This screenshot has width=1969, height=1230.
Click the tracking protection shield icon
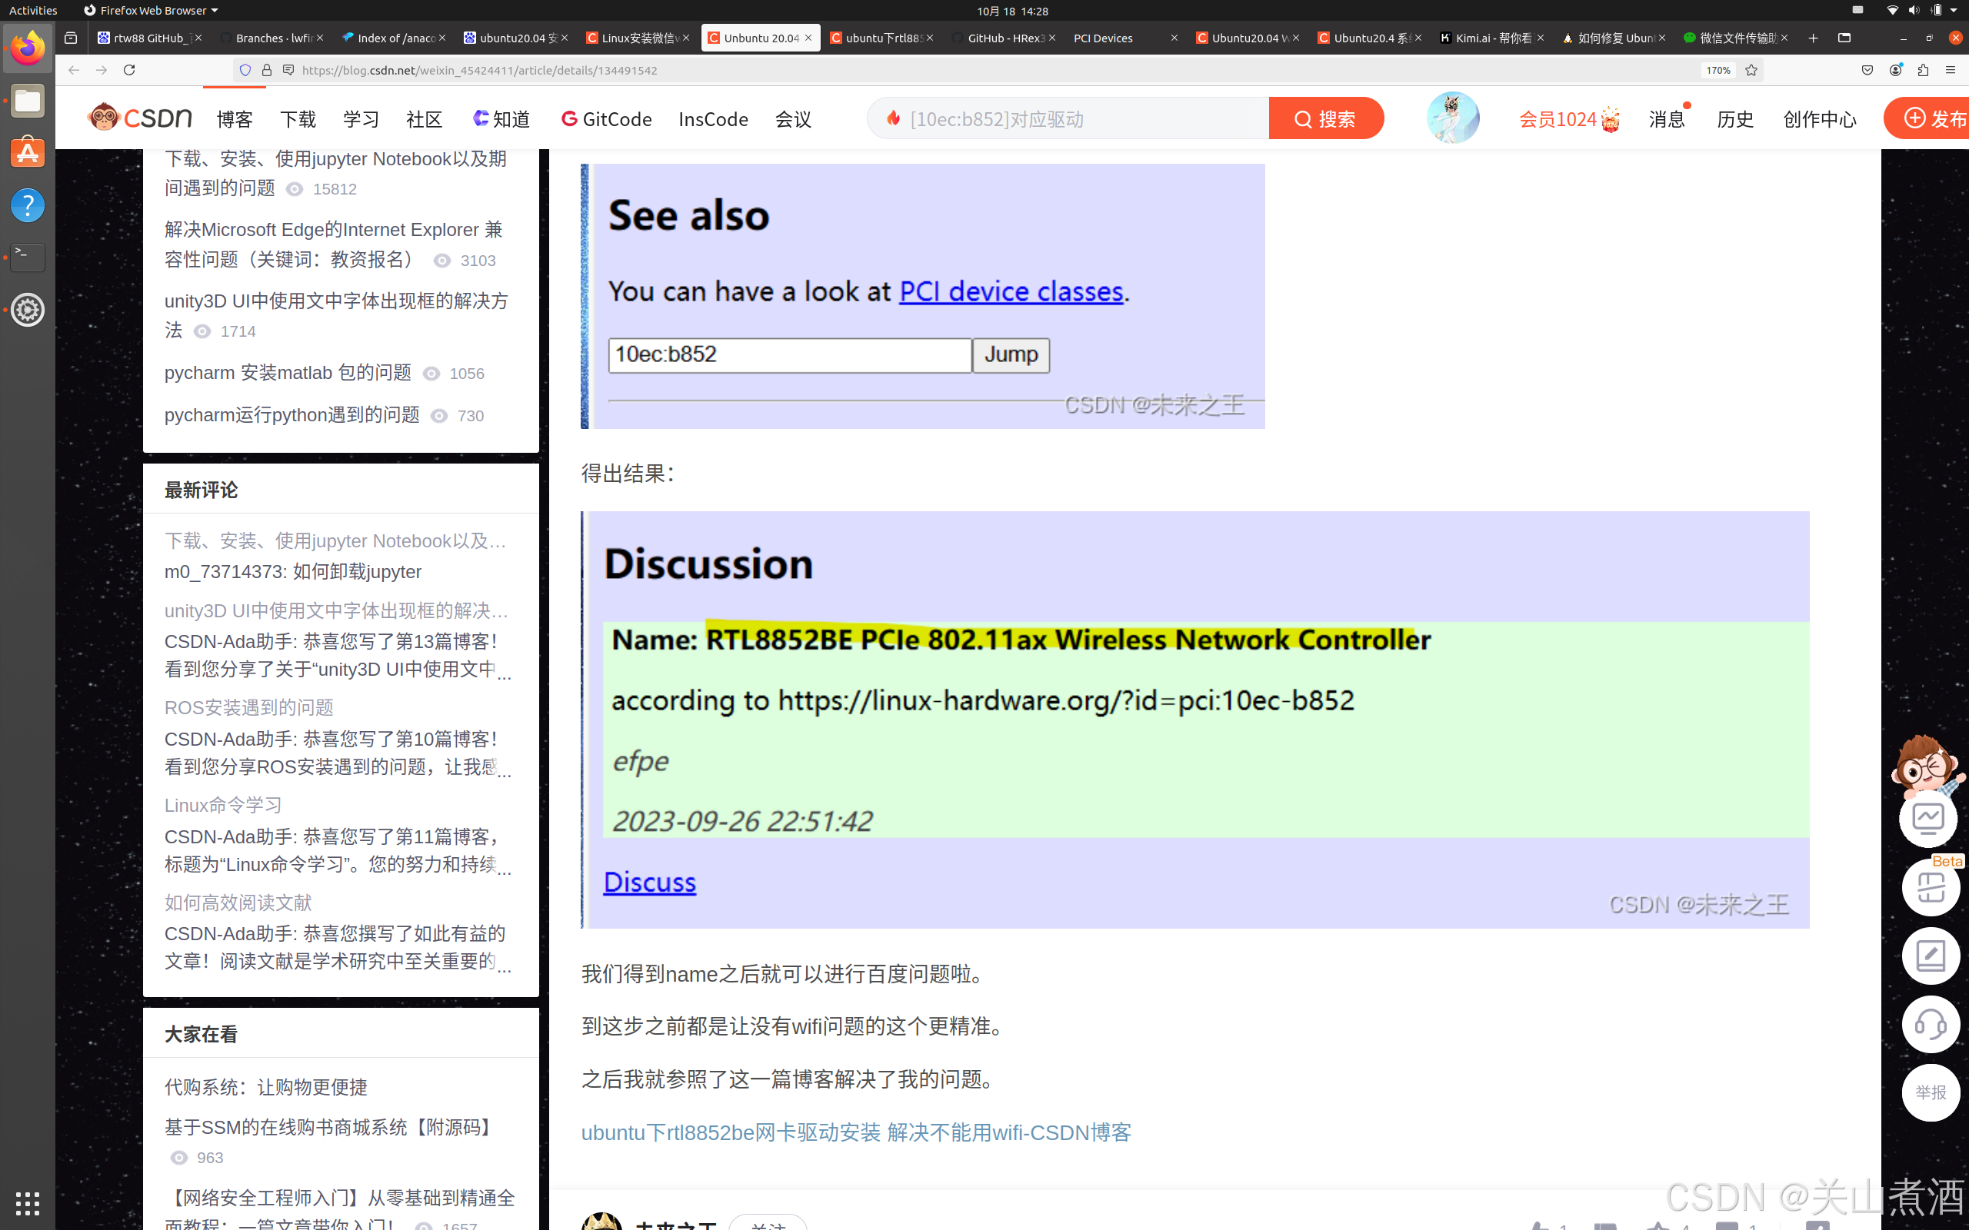coord(245,70)
